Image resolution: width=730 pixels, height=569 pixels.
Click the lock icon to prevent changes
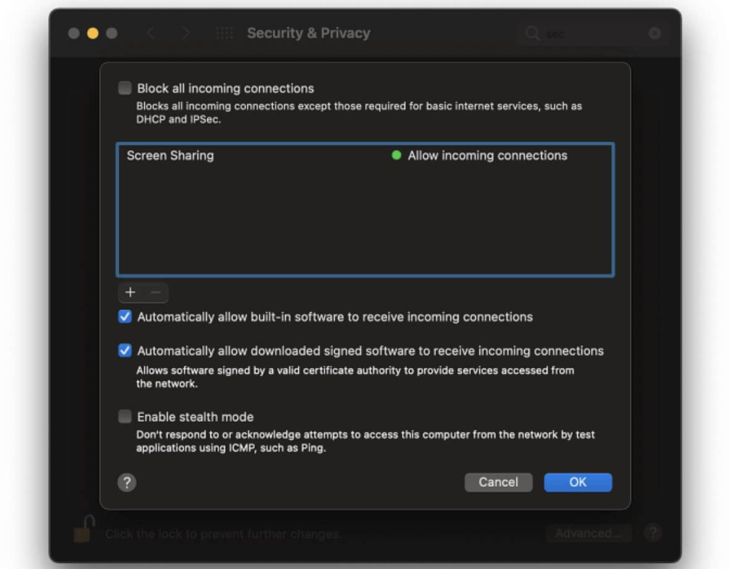84,529
